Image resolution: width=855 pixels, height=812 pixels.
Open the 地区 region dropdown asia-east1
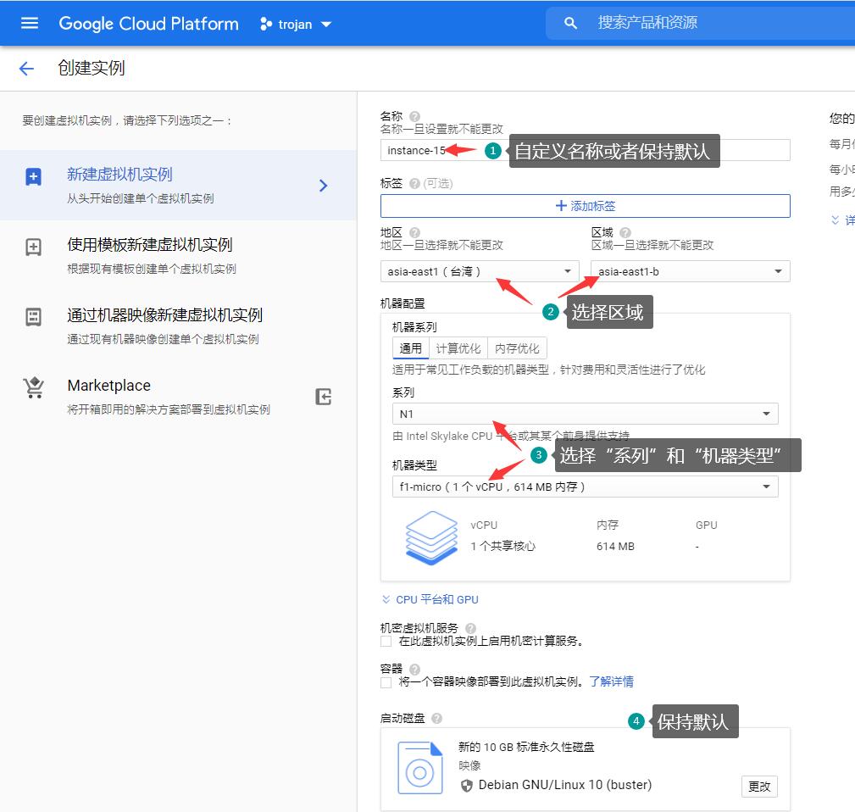point(479,271)
